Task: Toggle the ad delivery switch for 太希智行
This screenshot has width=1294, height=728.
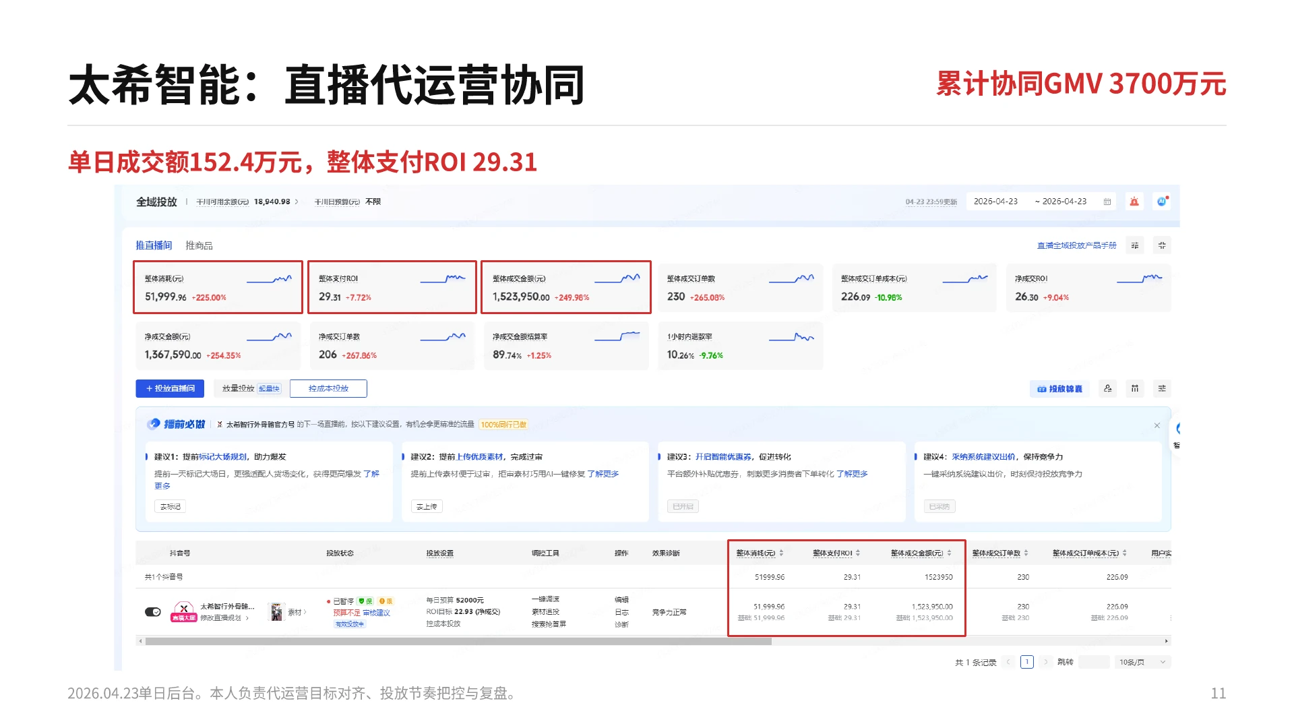Action: coord(153,611)
